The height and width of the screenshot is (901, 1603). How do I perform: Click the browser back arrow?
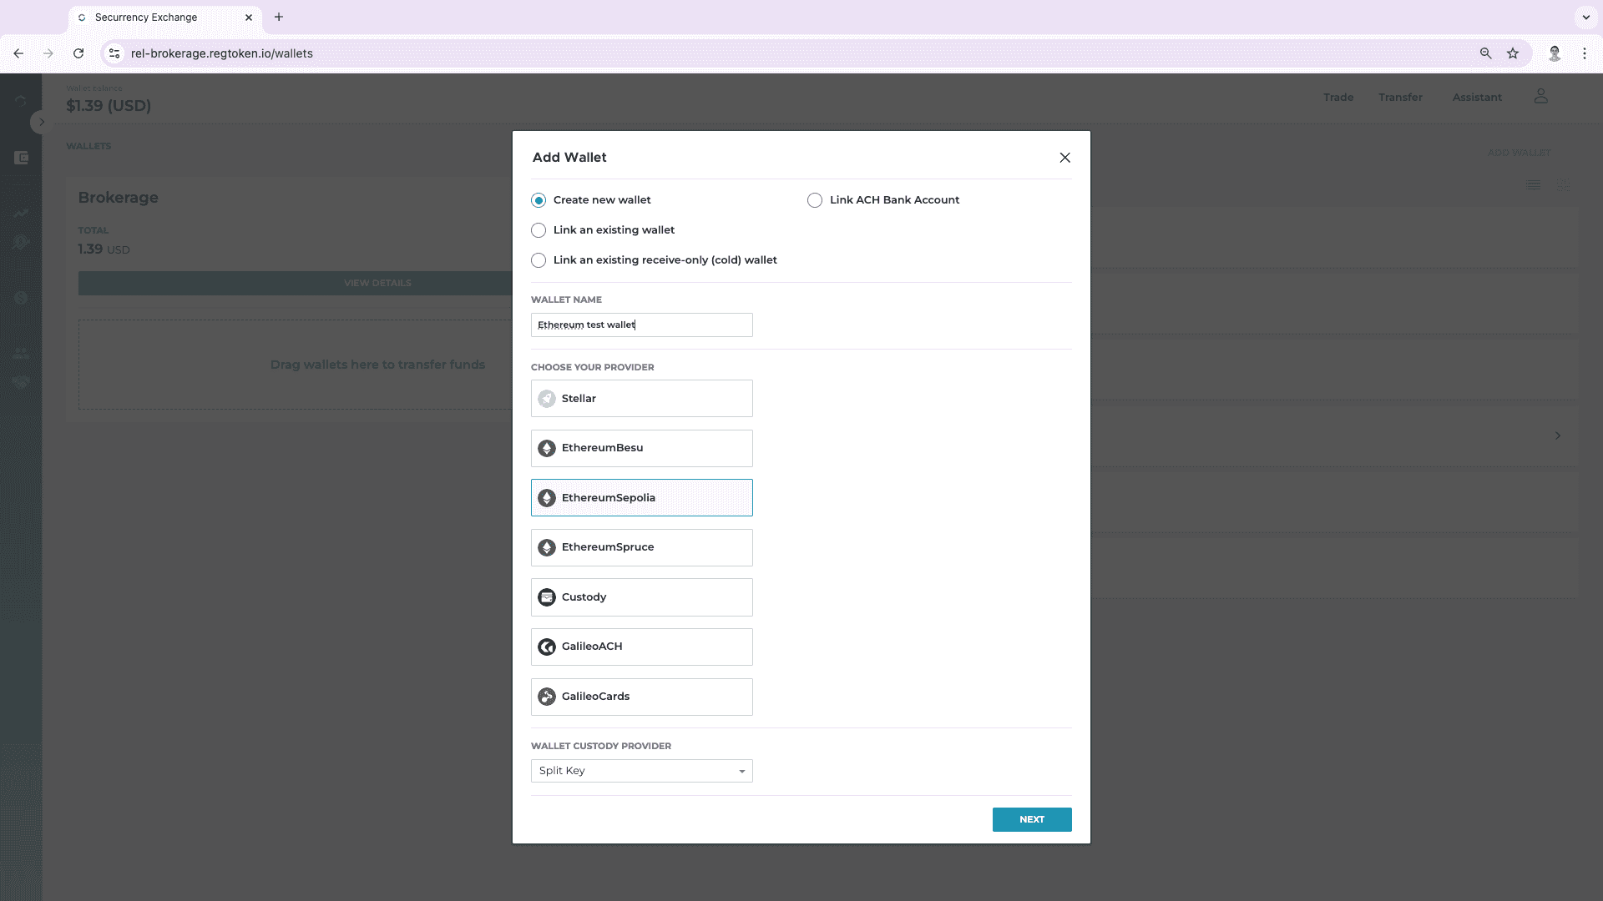[18, 53]
